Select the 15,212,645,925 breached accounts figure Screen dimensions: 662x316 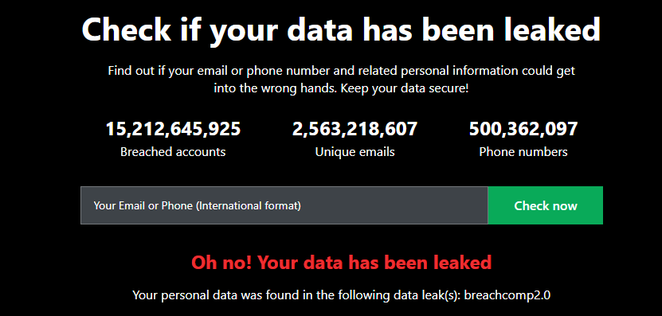[173, 129]
